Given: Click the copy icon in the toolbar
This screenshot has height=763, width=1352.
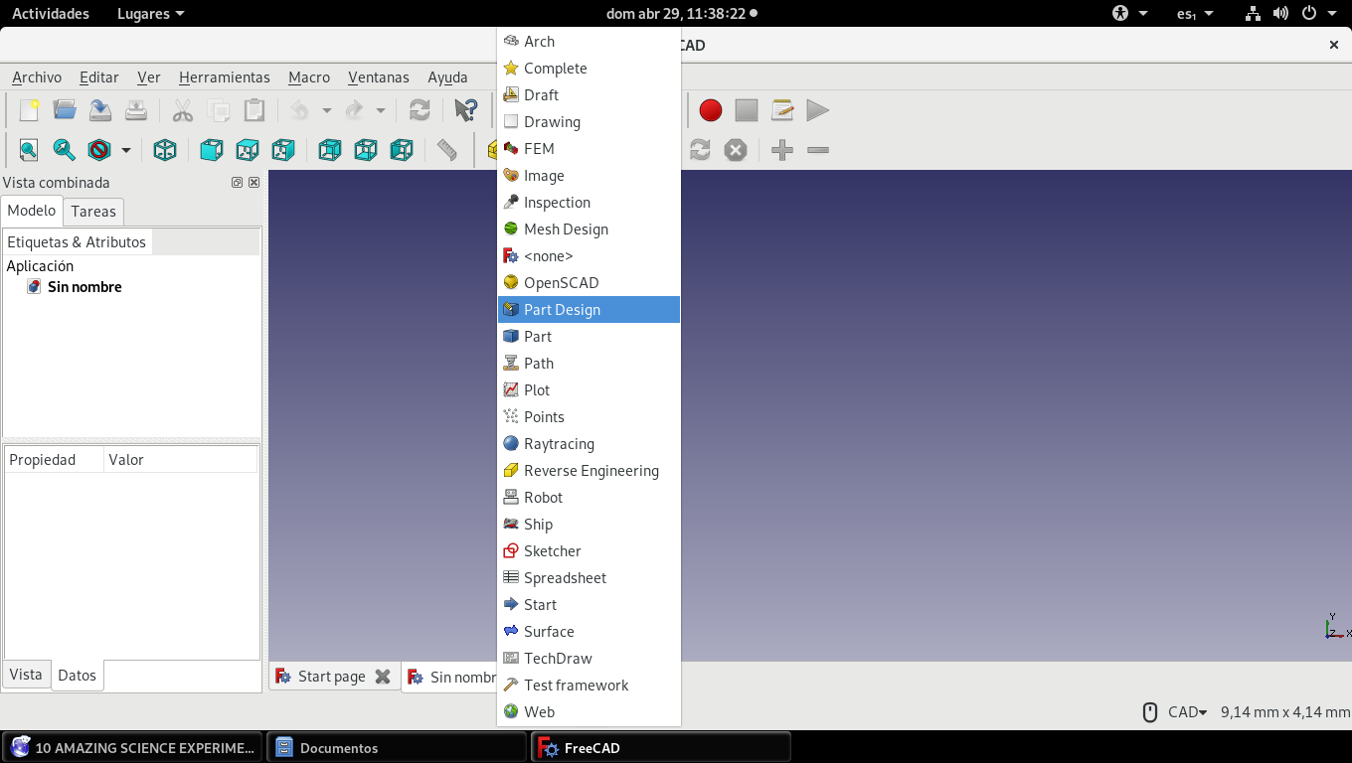Looking at the screenshot, I should click(x=219, y=110).
